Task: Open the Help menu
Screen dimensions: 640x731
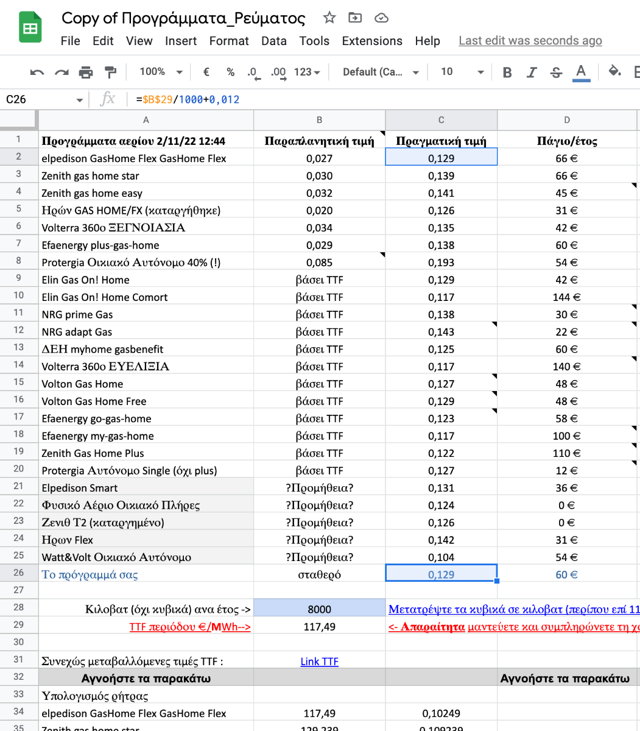Action: point(427,41)
